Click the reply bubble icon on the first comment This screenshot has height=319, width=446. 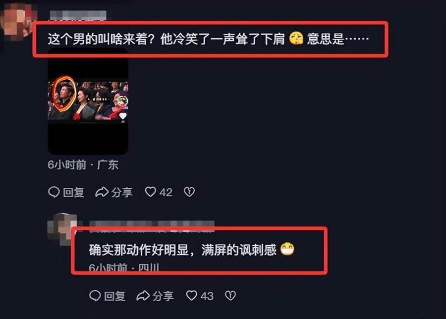[54, 192]
